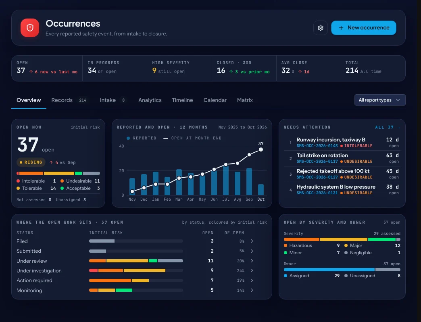This screenshot has width=421, height=322.
Task: Expand the Filed status row chevron
Action: pos(252,241)
